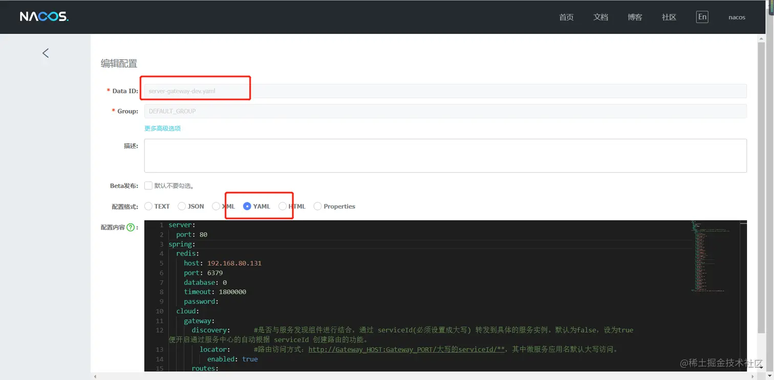Click the 'database: 0' line
Image resolution: width=774 pixels, height=380 pixels.
205,283
